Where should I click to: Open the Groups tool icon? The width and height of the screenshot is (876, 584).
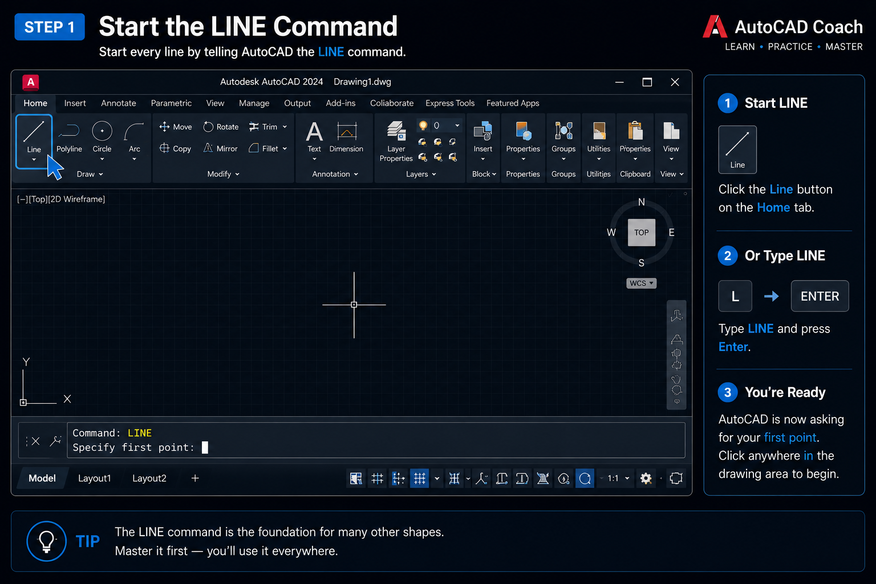(563, 131)
